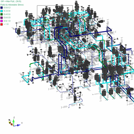Click the dark blue 0.0-0.2 legend swatch
134x134 pixels.
tap(1, 8)
